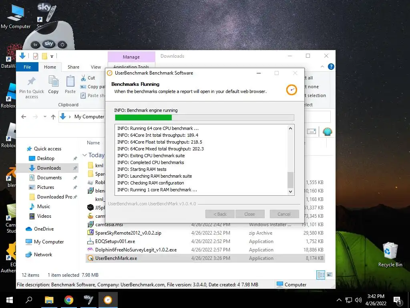Click the Close button in UserBenchmark dialog
The image size is (410, 308).
coord(250,214)
